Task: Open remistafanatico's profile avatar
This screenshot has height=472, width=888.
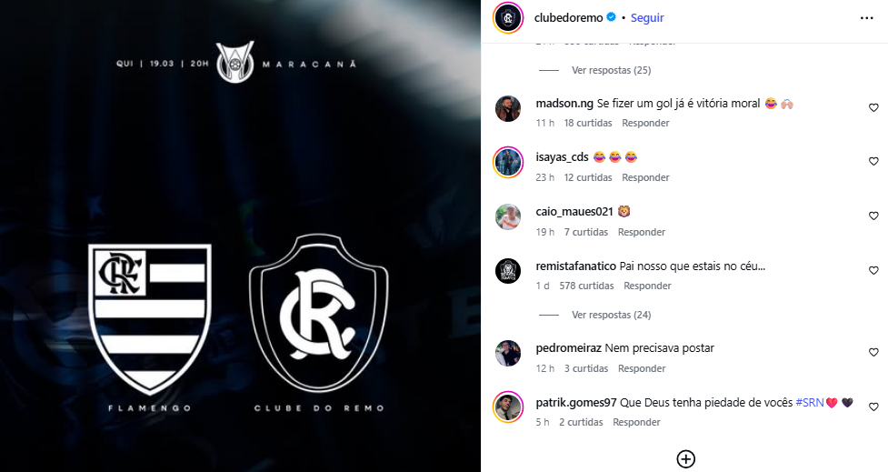Action: pyautogui.click(x=508, y=271)
